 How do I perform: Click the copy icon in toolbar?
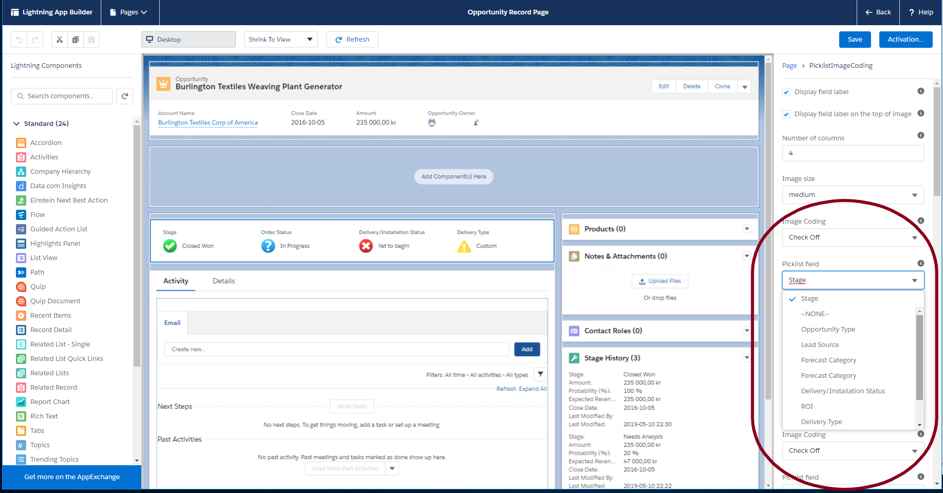click(76, 40)
